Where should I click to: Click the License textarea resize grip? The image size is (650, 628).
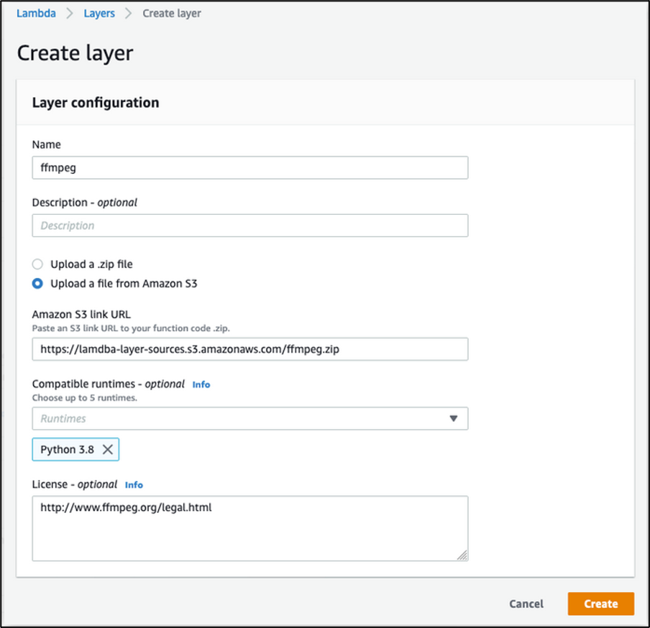click(x=464, y=555)
